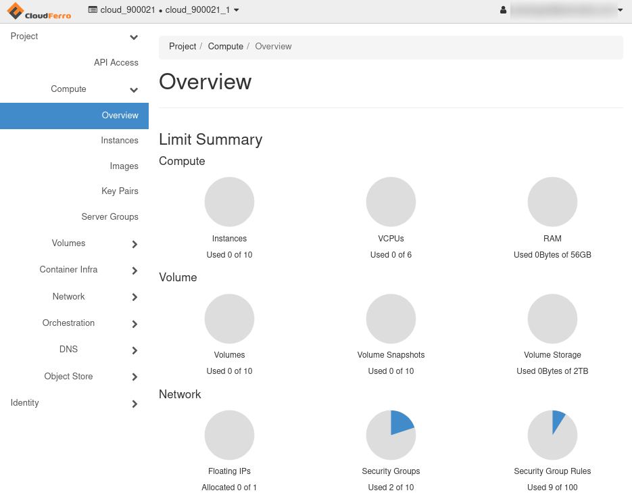This screenshot has height=497, width=632.
Task: Click the Project breadcrumb link
Action: pyautogui.click(x=183, y=47)
